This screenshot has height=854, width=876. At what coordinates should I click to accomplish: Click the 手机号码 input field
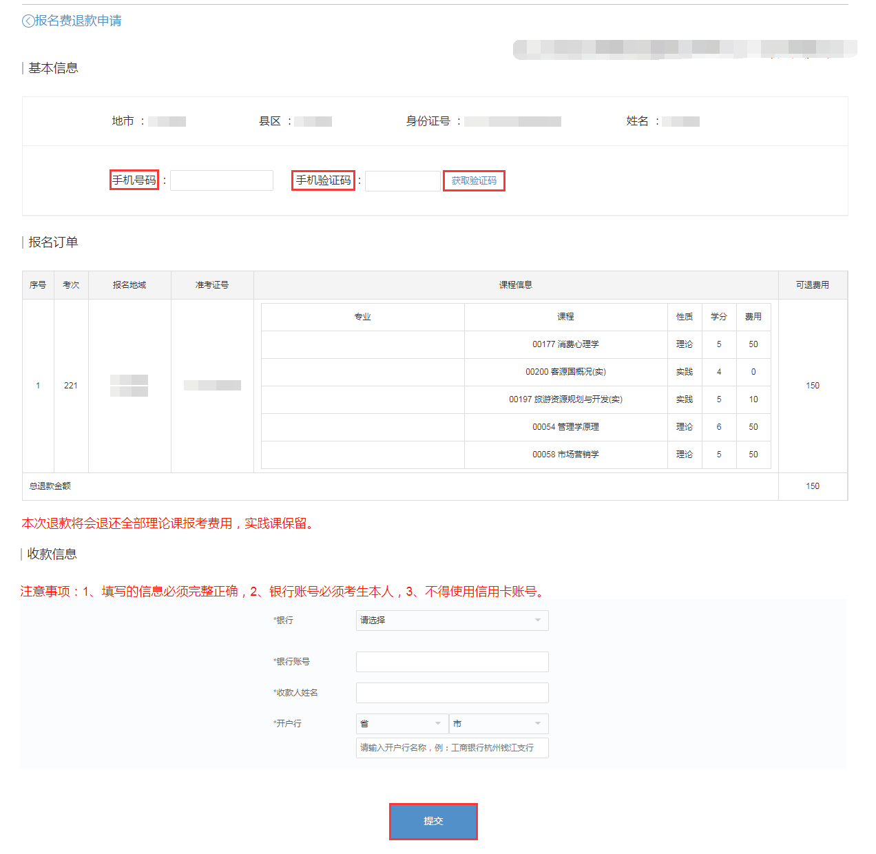pyautogui.click(x=221, y=180)
